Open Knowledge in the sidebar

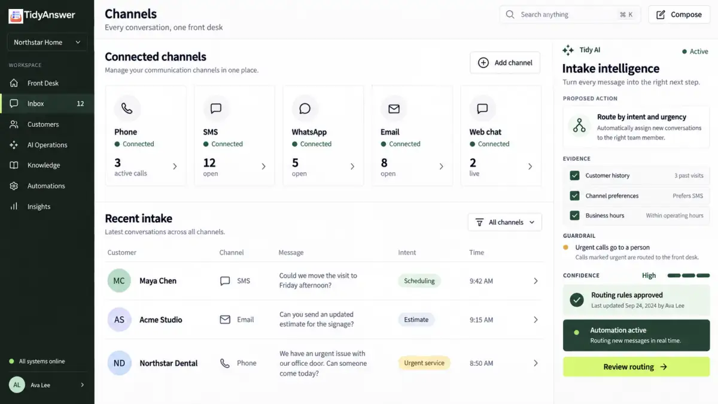[47, 165]
